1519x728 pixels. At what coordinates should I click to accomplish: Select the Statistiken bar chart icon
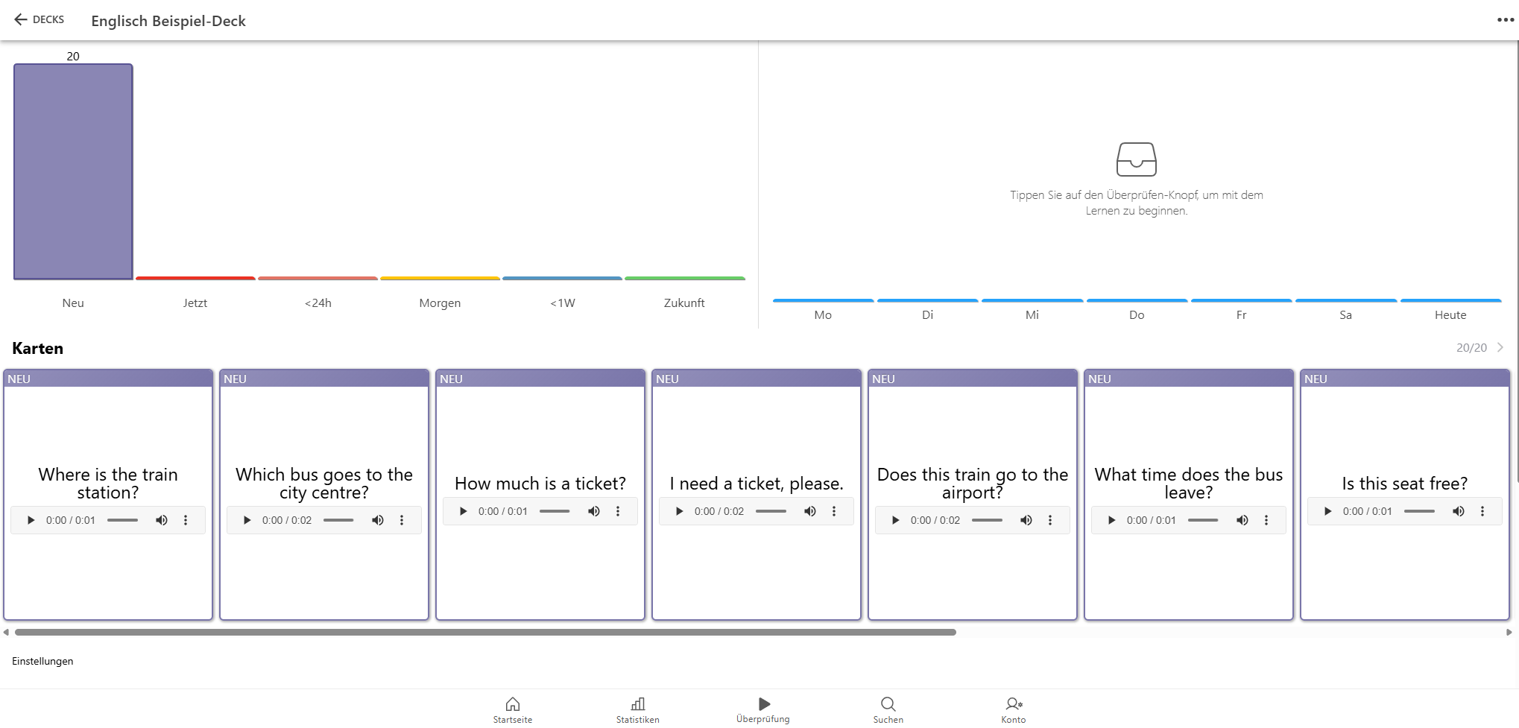pyautogui.click(x=637, y=703)
